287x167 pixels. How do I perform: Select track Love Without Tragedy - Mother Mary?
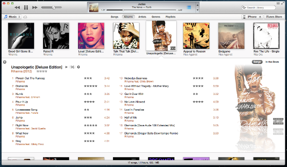(147, 86)
